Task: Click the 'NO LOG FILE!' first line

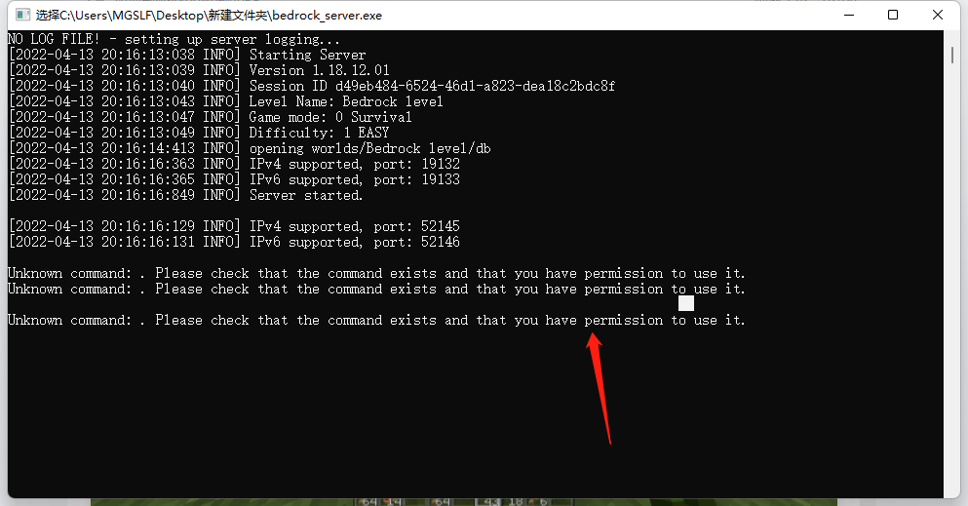Action: coord(174,39)
